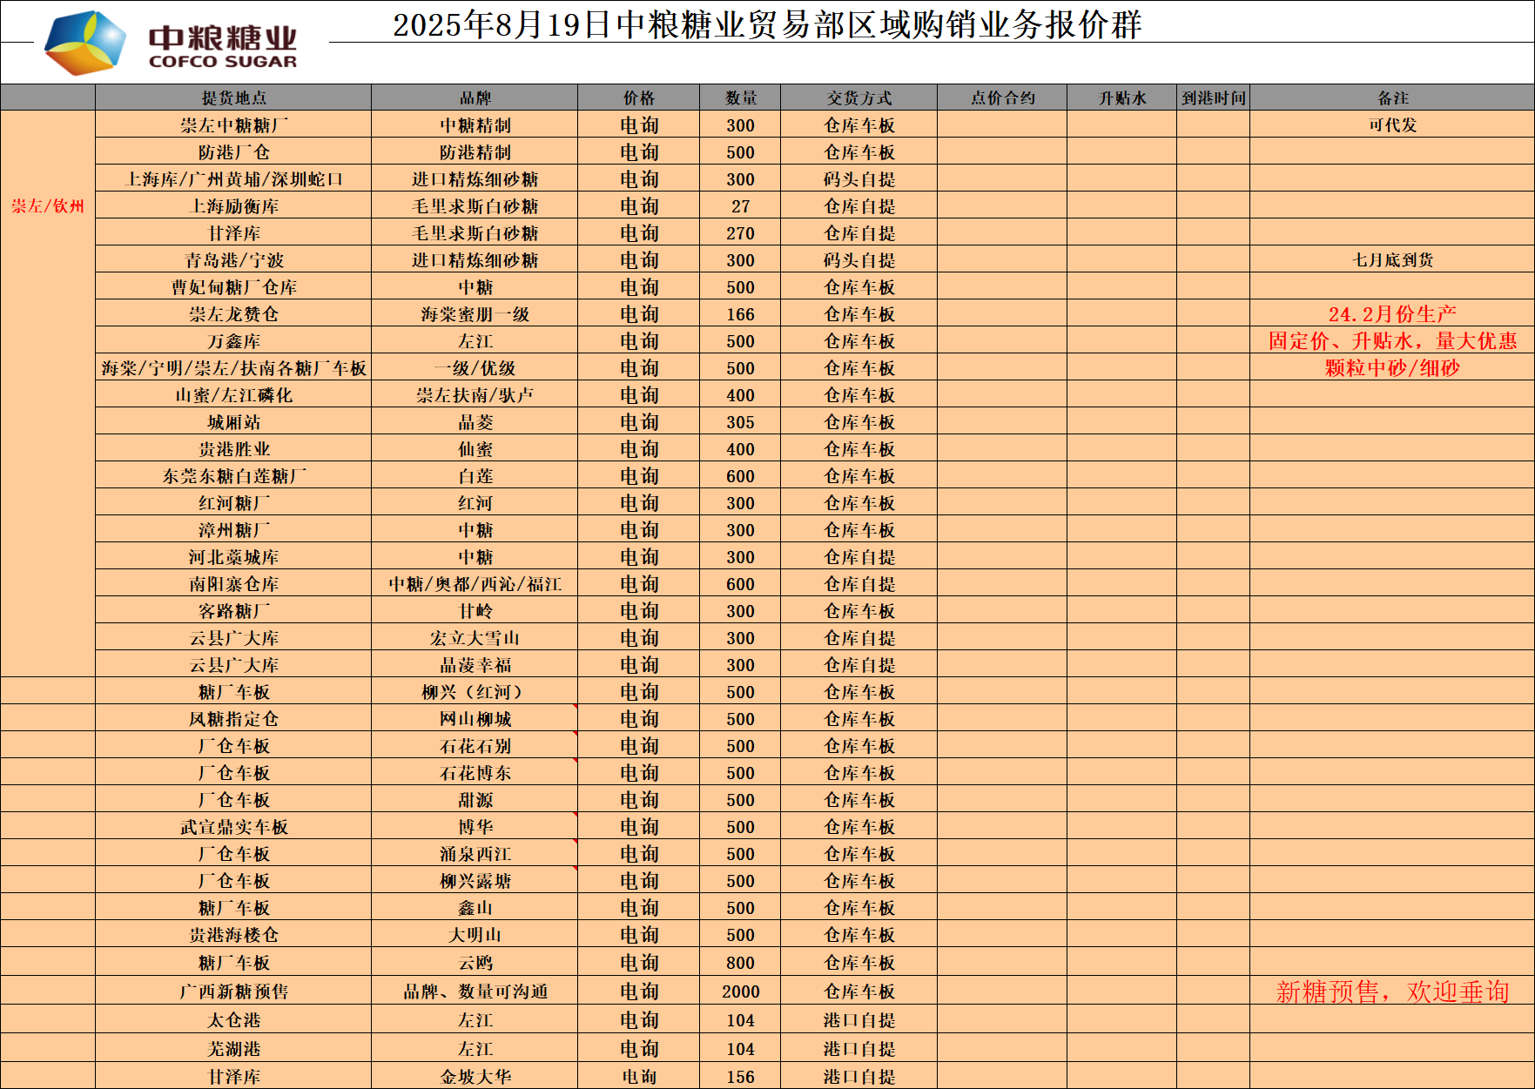1535x1089 pixels.
Task: Select the 海棠蜜朋一级 brand cell
Action: pos(475,313)
